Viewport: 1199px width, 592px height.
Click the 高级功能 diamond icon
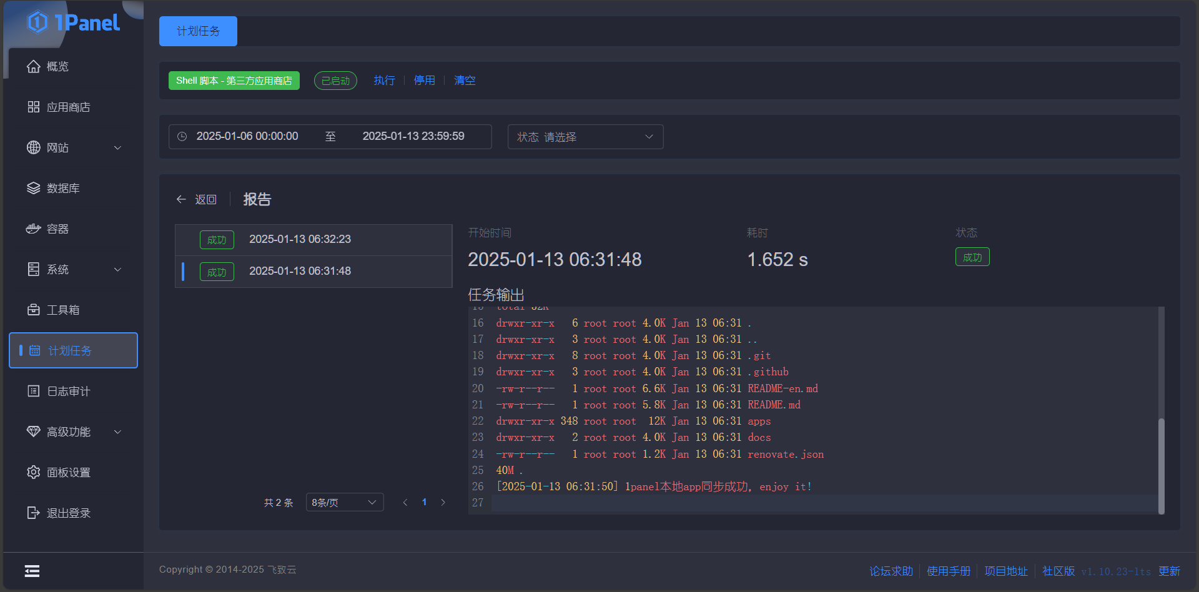pos(34,432)
